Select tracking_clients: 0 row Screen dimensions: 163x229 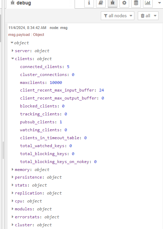[x=44, y=114]
